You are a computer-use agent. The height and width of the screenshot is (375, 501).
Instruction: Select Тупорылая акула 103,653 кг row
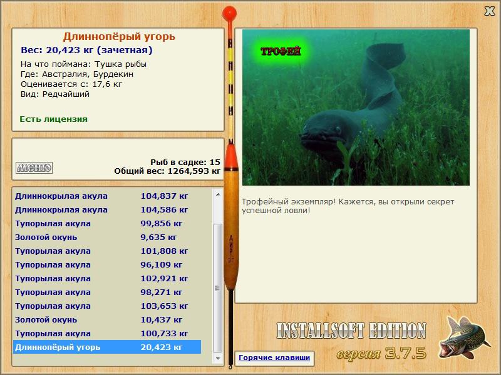107,306
